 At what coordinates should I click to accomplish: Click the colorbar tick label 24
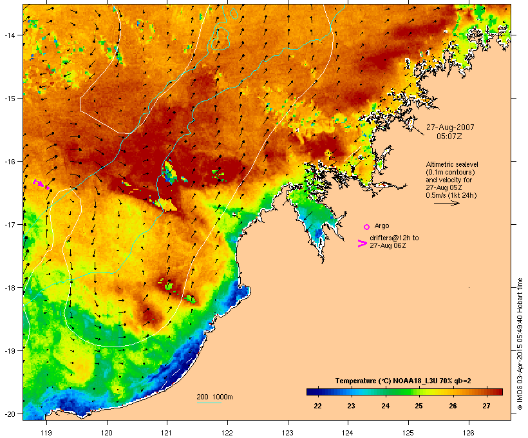(385, 406)
